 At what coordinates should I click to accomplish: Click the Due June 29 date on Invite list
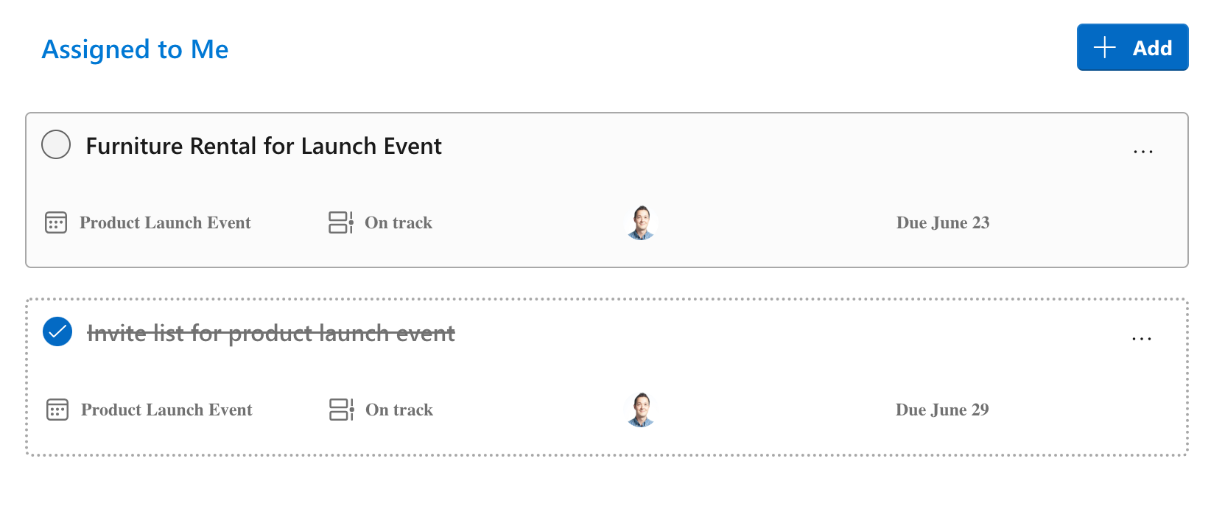(941, 410)
